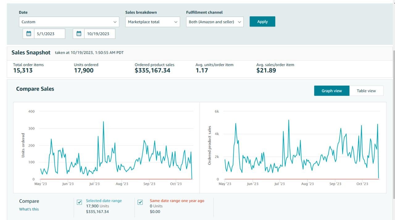The width and height of the screenshot is (395, 220).
Task: Expand the Sales breakdown dropdown
Action: 152,22
